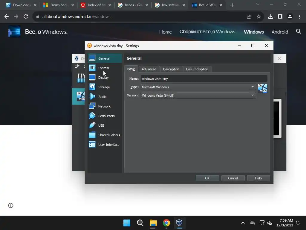Click the VirtualBox Manager Tools icon
306x230 pixels.
[81, 78]
